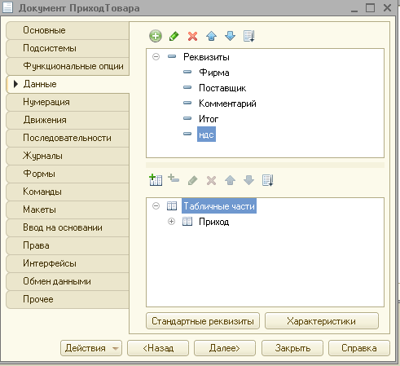Open the Движения tab
The width and height of the screenshot is (400, 366).
point(68,120)
